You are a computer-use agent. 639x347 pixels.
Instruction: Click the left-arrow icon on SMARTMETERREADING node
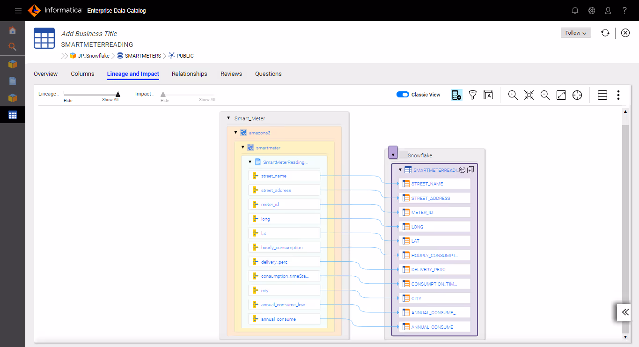point(462,170)
